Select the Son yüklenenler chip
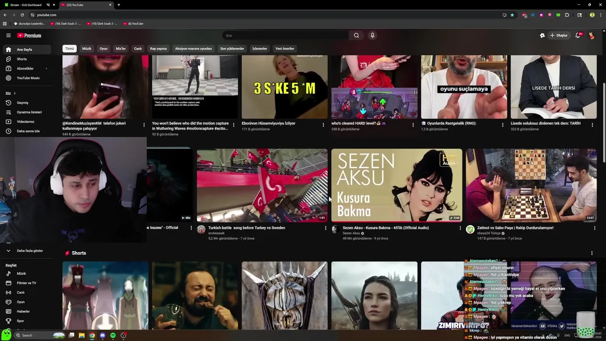The width and height of the screenshot is (606, 341). tap(232, 49)
